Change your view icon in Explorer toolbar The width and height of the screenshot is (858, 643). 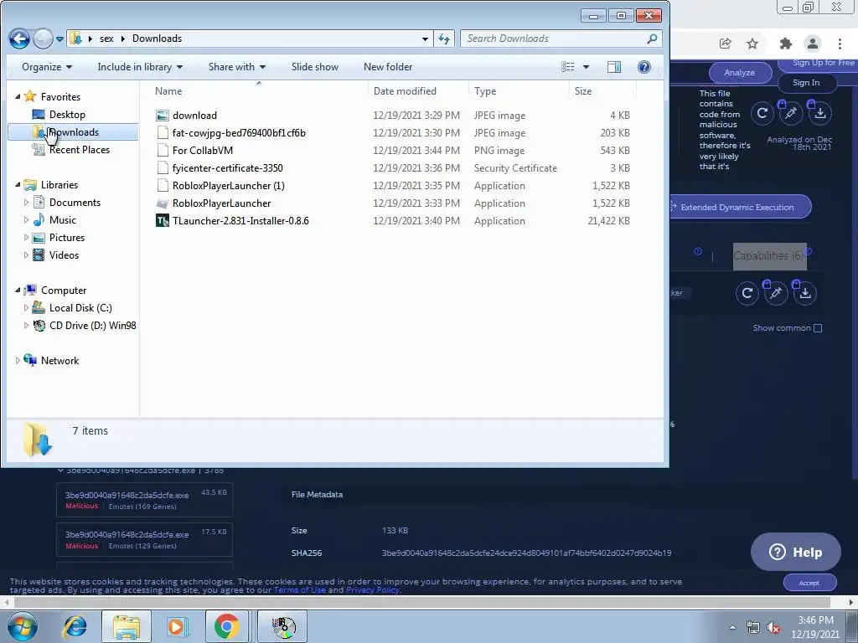point(567,67)
